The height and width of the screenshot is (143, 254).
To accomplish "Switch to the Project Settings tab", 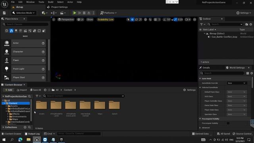I will coord(58,7).
